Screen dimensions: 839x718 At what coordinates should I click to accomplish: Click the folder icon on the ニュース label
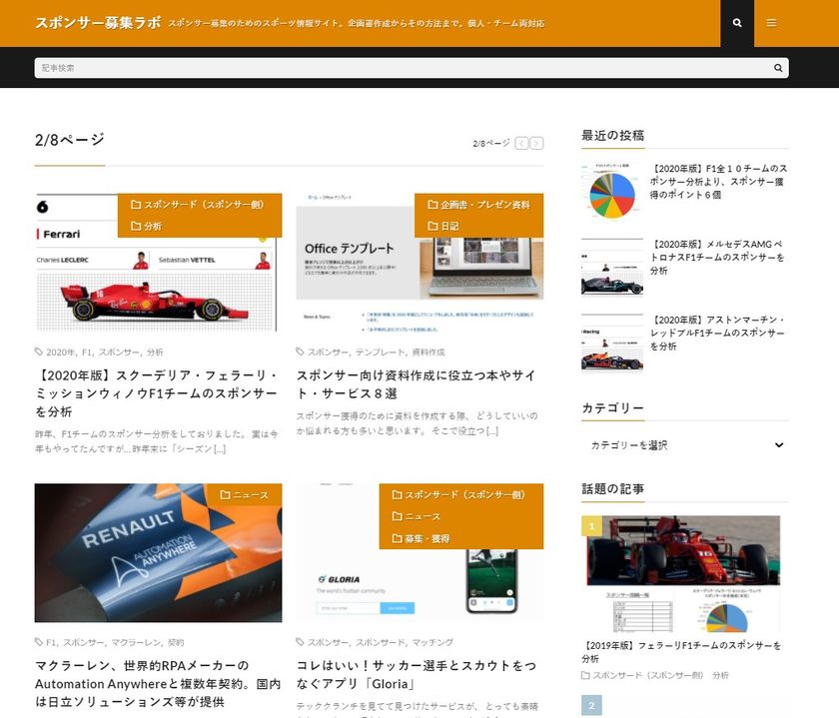point(226,492)
